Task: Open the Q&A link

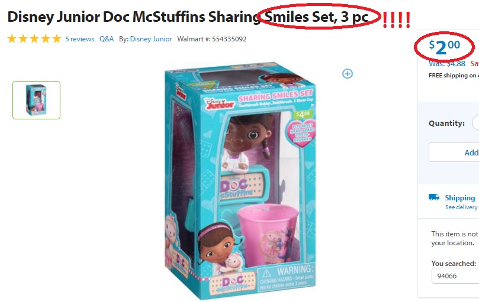Action: (107, 39)
